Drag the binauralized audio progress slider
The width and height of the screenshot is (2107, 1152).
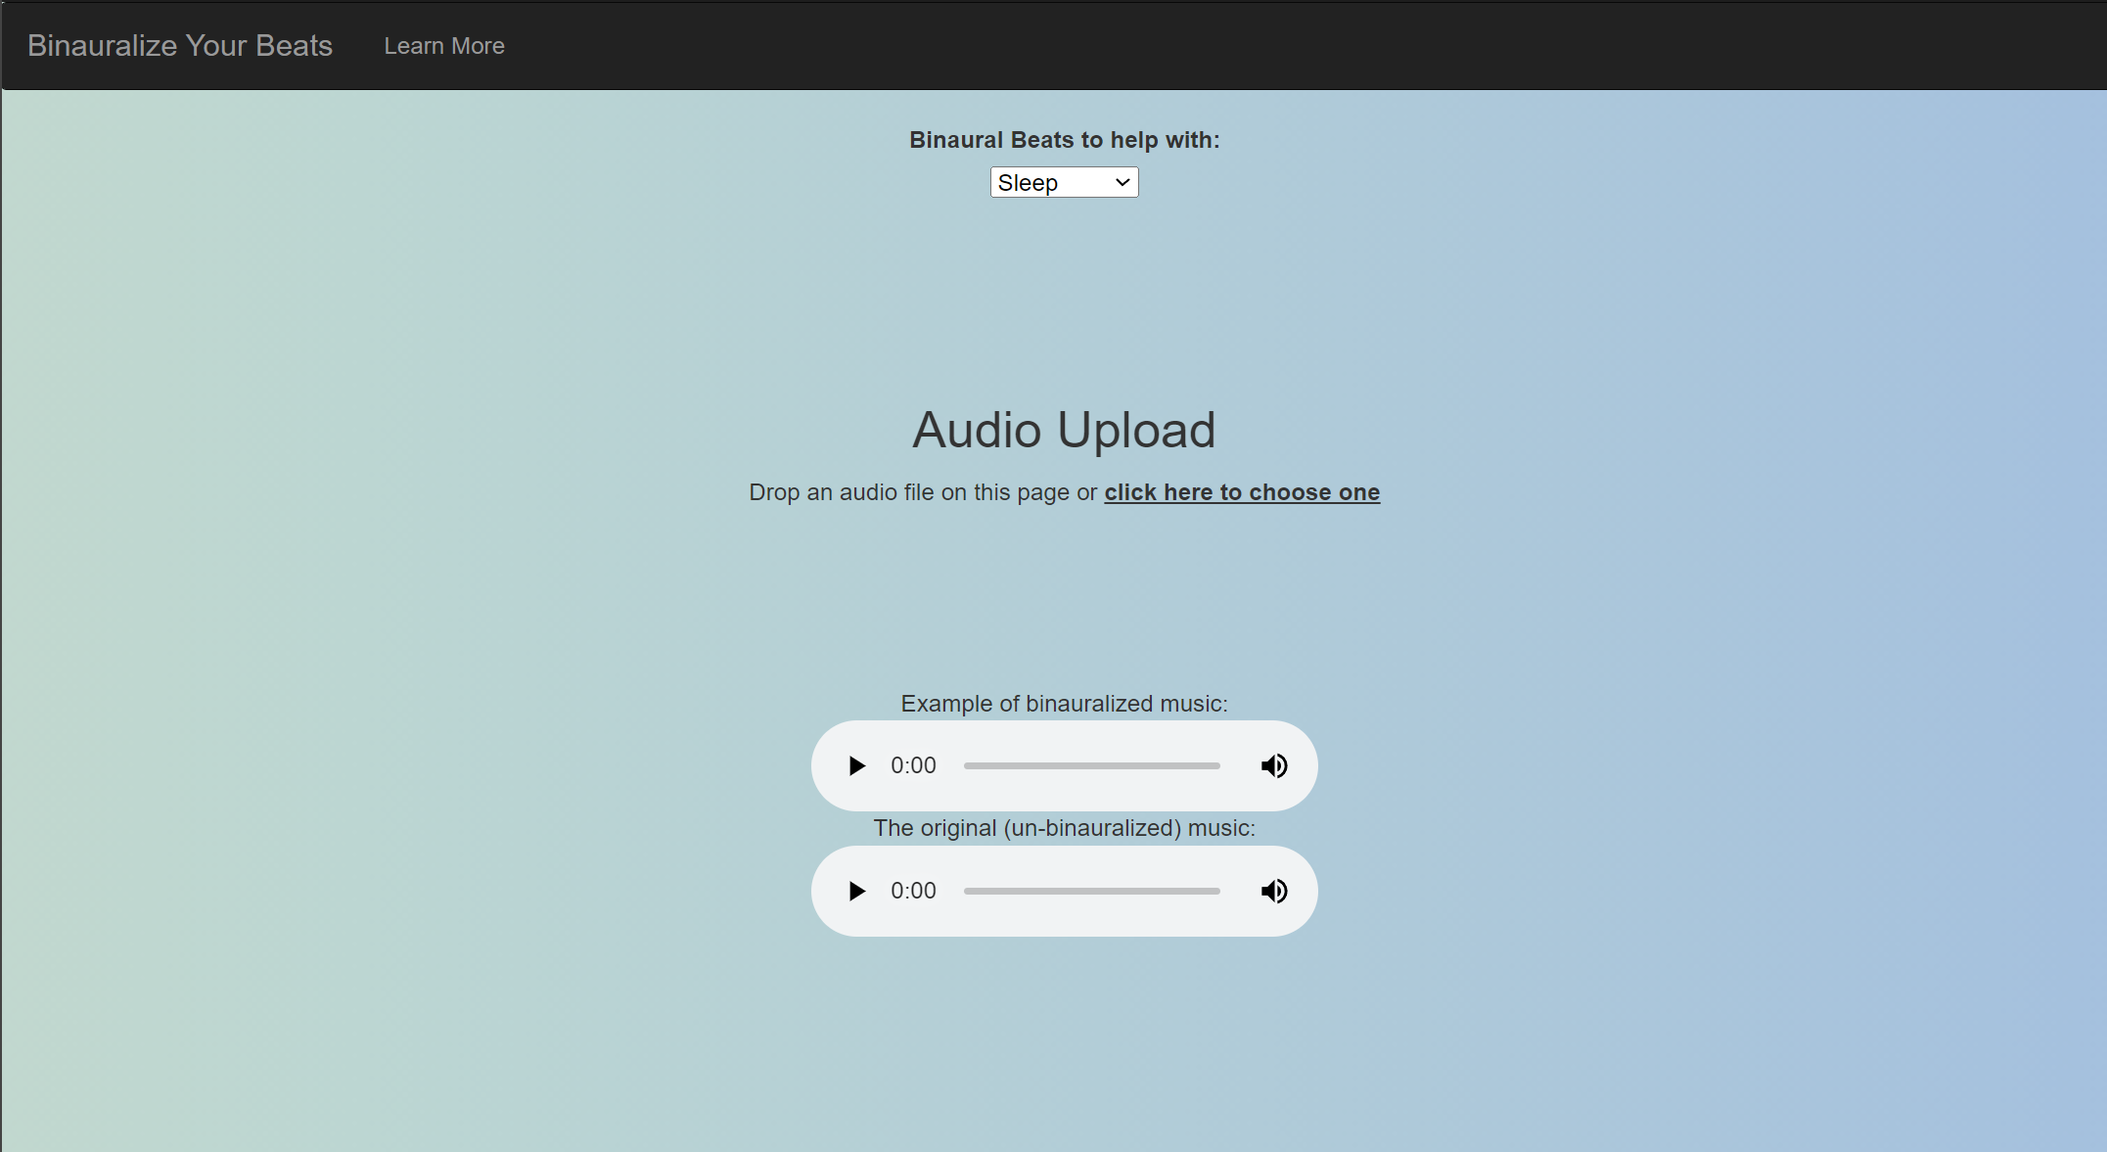(1092, 764)
